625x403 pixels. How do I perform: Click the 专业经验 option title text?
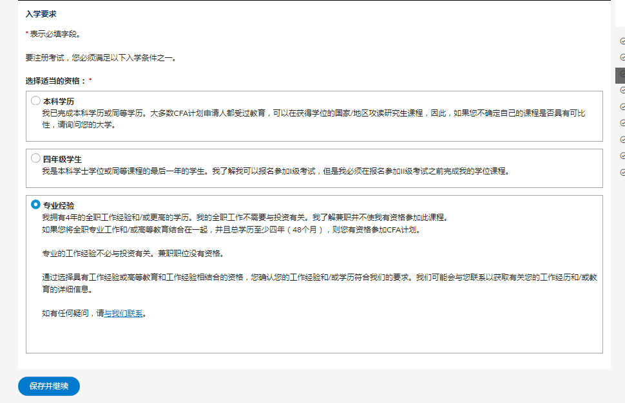pyautogui.click(x=58, y=206)
